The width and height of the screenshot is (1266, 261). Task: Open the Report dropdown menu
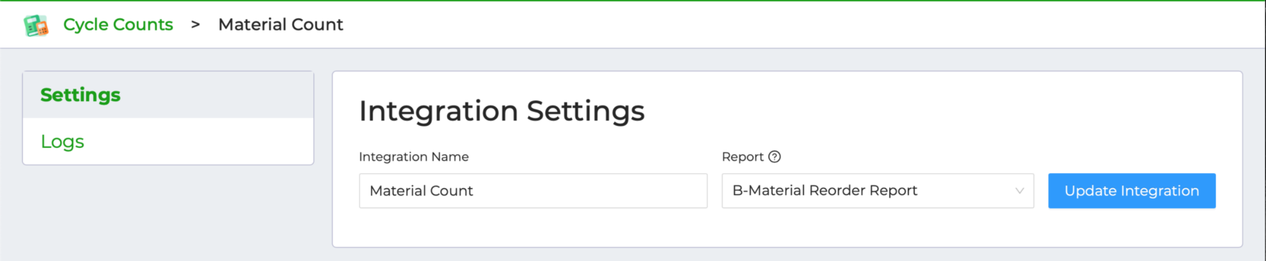(878, 191)
